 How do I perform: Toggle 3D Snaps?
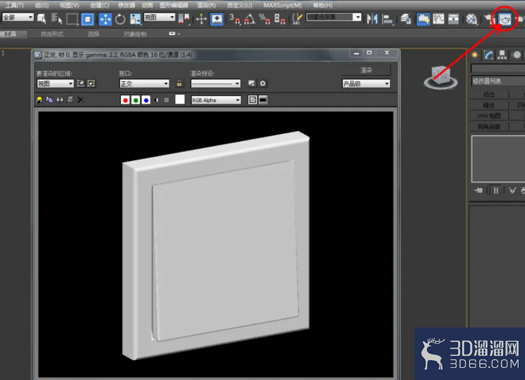[x=235, y=19]
